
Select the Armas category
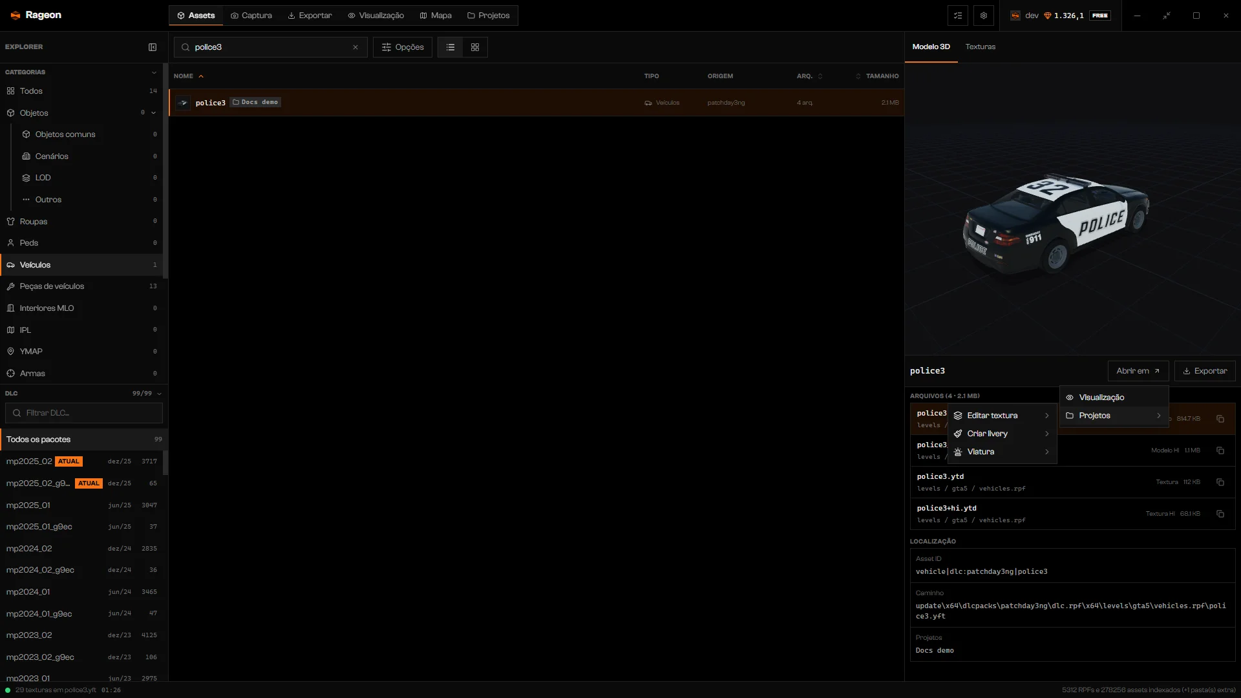click(81, 374)
